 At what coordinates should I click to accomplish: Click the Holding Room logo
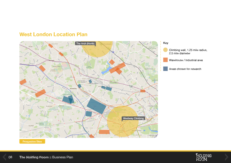203,157
